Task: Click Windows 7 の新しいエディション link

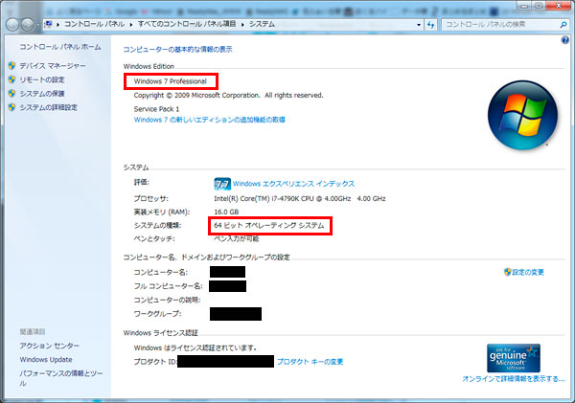Action: click(x=209, y=120)
